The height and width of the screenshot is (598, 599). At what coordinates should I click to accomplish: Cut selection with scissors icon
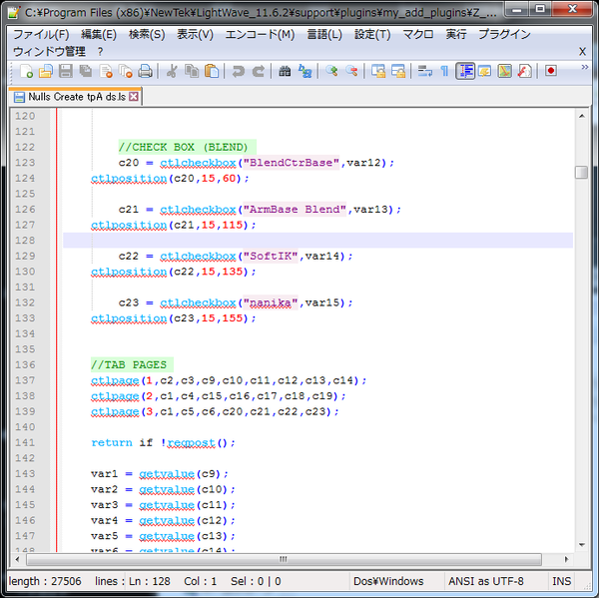[172, 71]
